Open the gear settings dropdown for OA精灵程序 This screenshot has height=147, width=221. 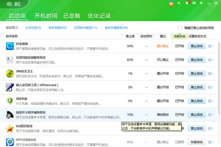[x=210, y=128]
